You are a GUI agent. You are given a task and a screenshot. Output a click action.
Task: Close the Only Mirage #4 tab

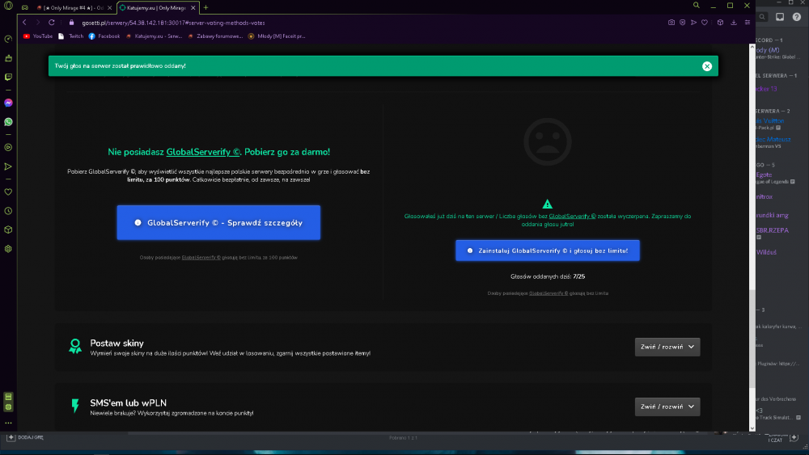click(x=109, y=8)
